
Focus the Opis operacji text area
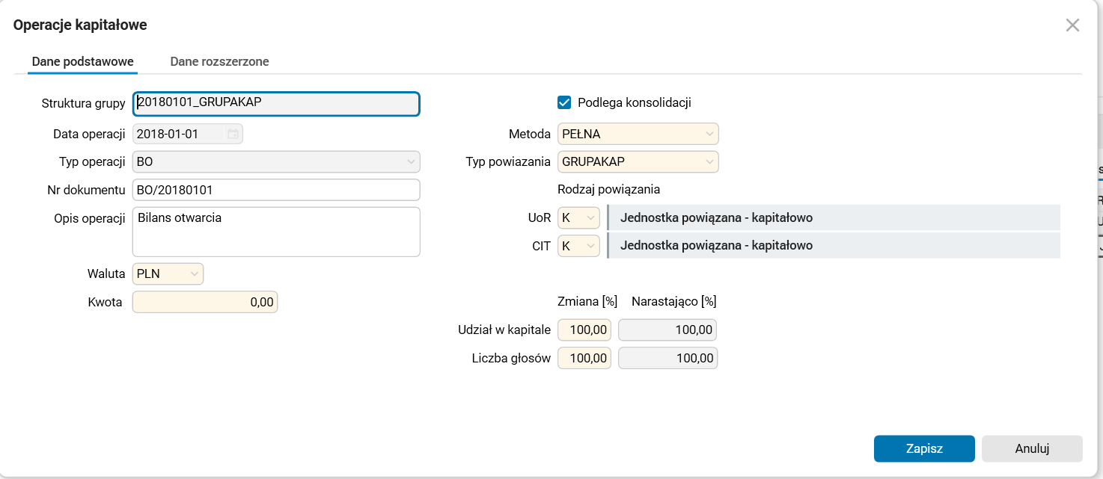tap(275, 232)
